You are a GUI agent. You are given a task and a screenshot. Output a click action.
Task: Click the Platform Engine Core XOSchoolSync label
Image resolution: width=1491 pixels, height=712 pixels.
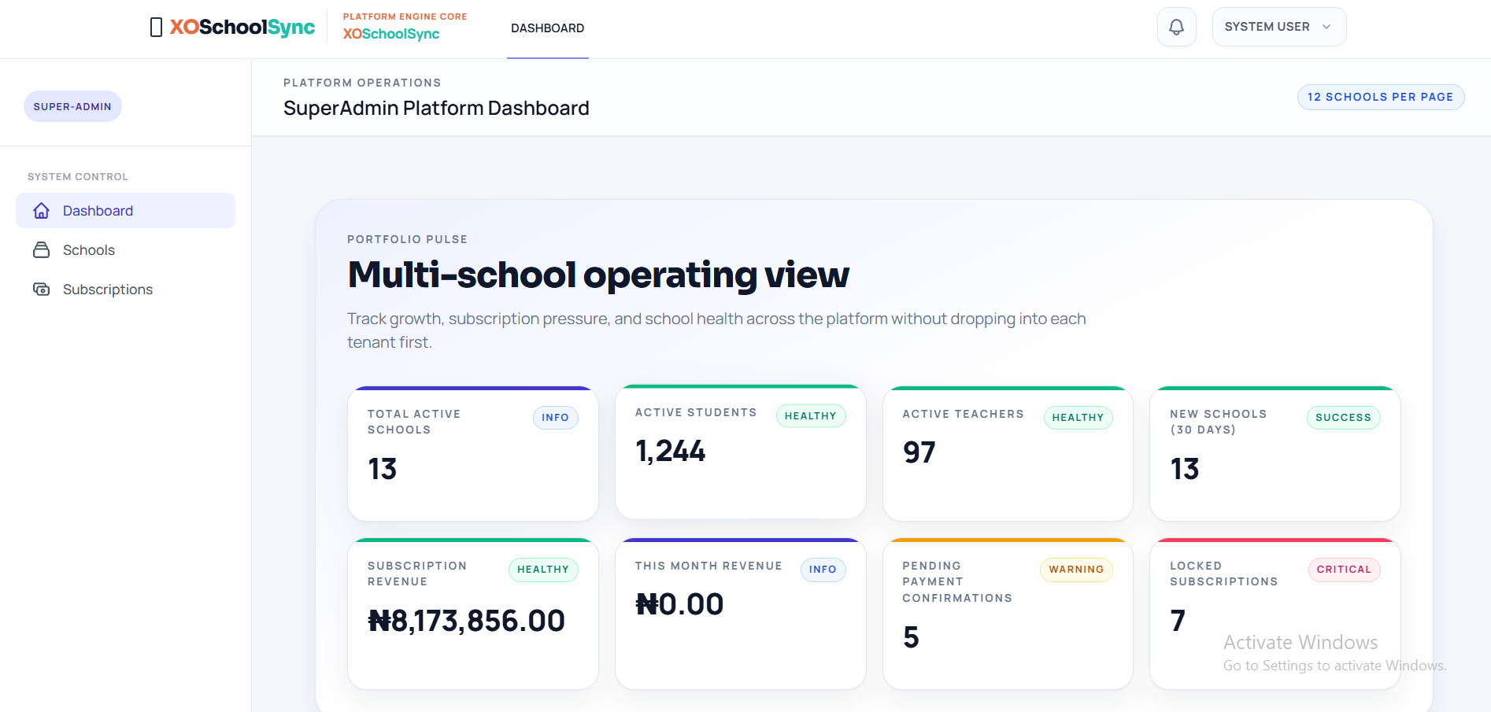click(x=405, y=27)
